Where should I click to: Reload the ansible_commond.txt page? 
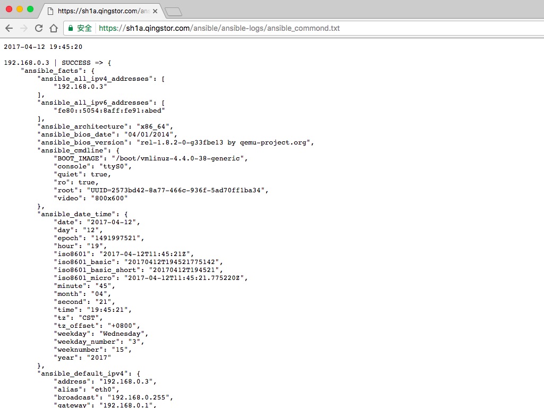tap(39, 28)
